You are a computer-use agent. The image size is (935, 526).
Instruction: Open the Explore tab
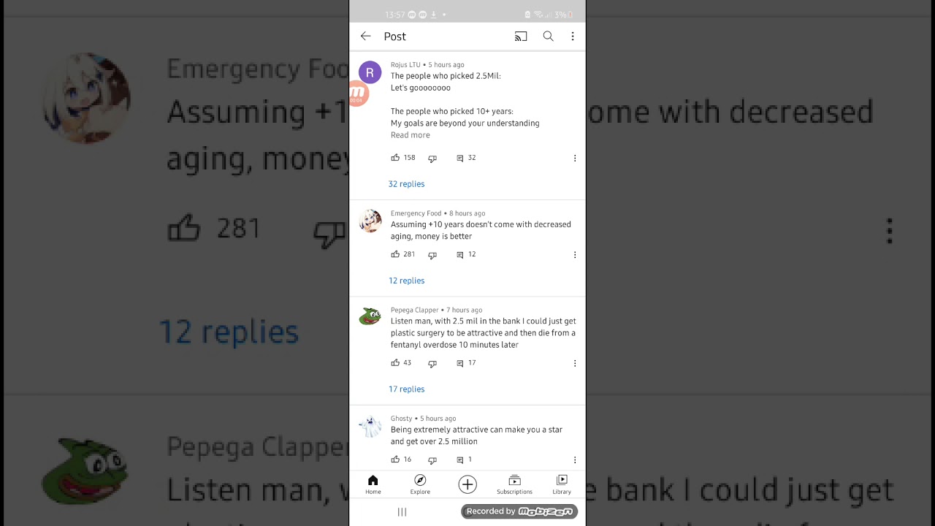point(420,484)
